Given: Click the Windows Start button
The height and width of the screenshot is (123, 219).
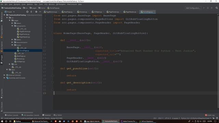Looking at the screenshot, I should click(x=2, y=121).
